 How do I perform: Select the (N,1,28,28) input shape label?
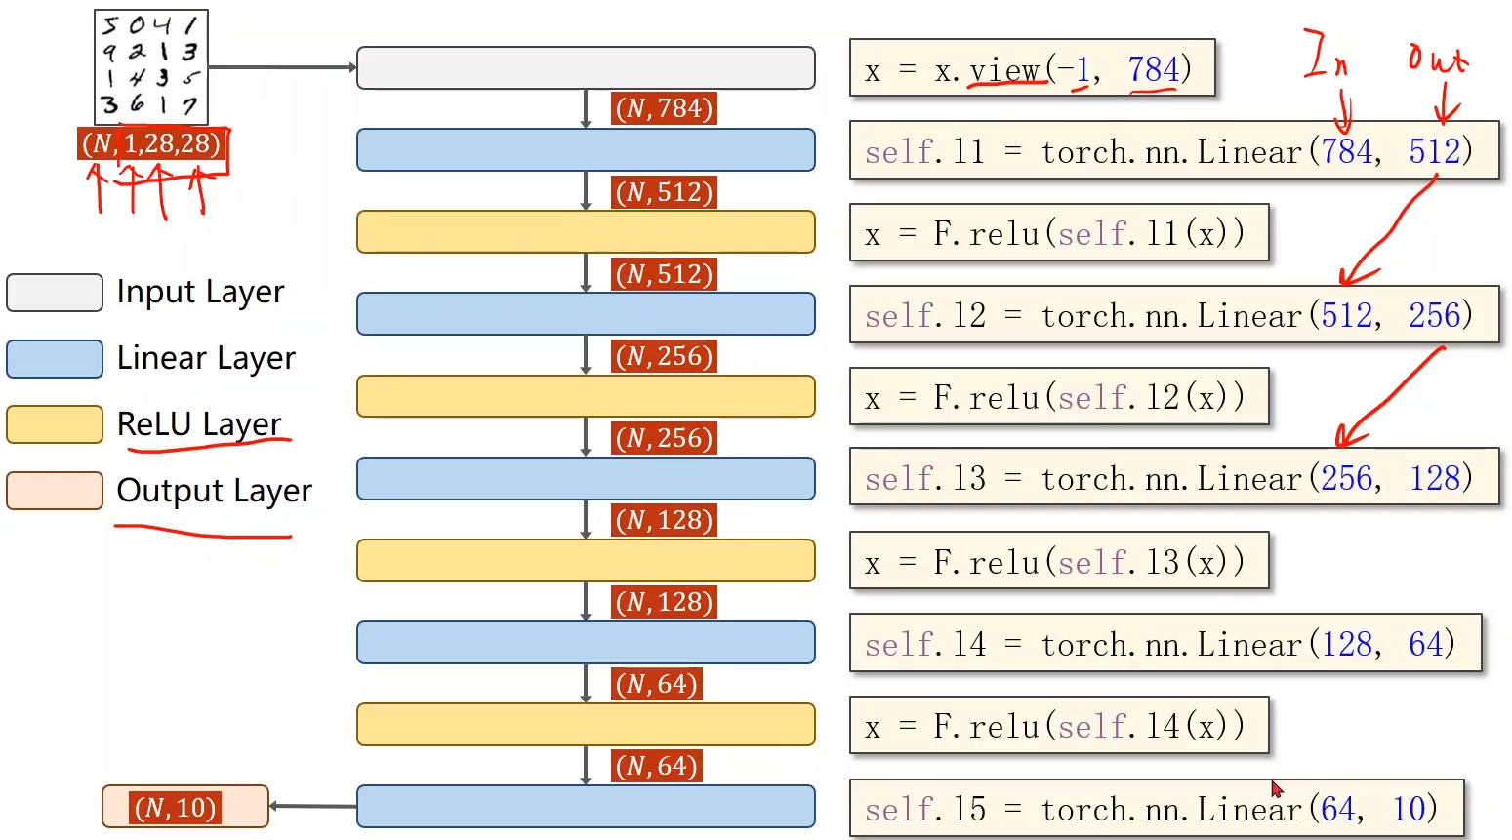[151, 143]
